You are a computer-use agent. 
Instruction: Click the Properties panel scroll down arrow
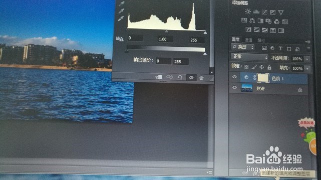[x=211, y=72]
